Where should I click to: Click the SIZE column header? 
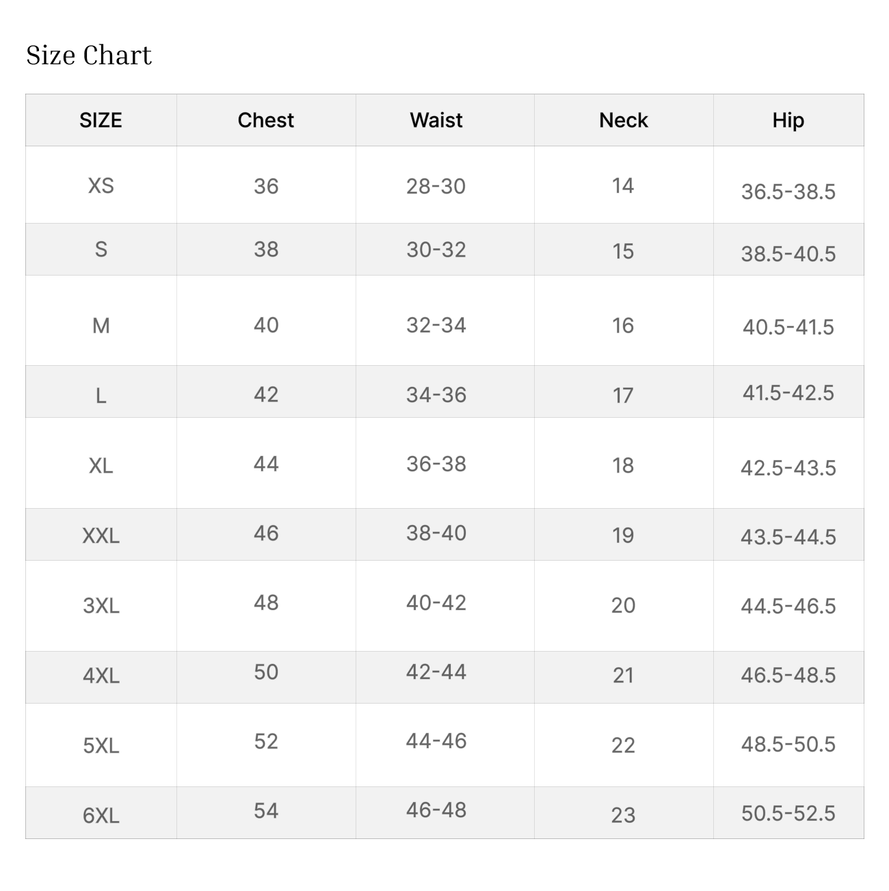[101, 120]
